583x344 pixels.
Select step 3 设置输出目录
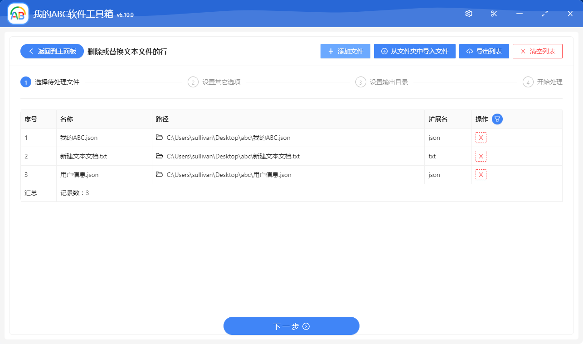click(x=383, y=82)
